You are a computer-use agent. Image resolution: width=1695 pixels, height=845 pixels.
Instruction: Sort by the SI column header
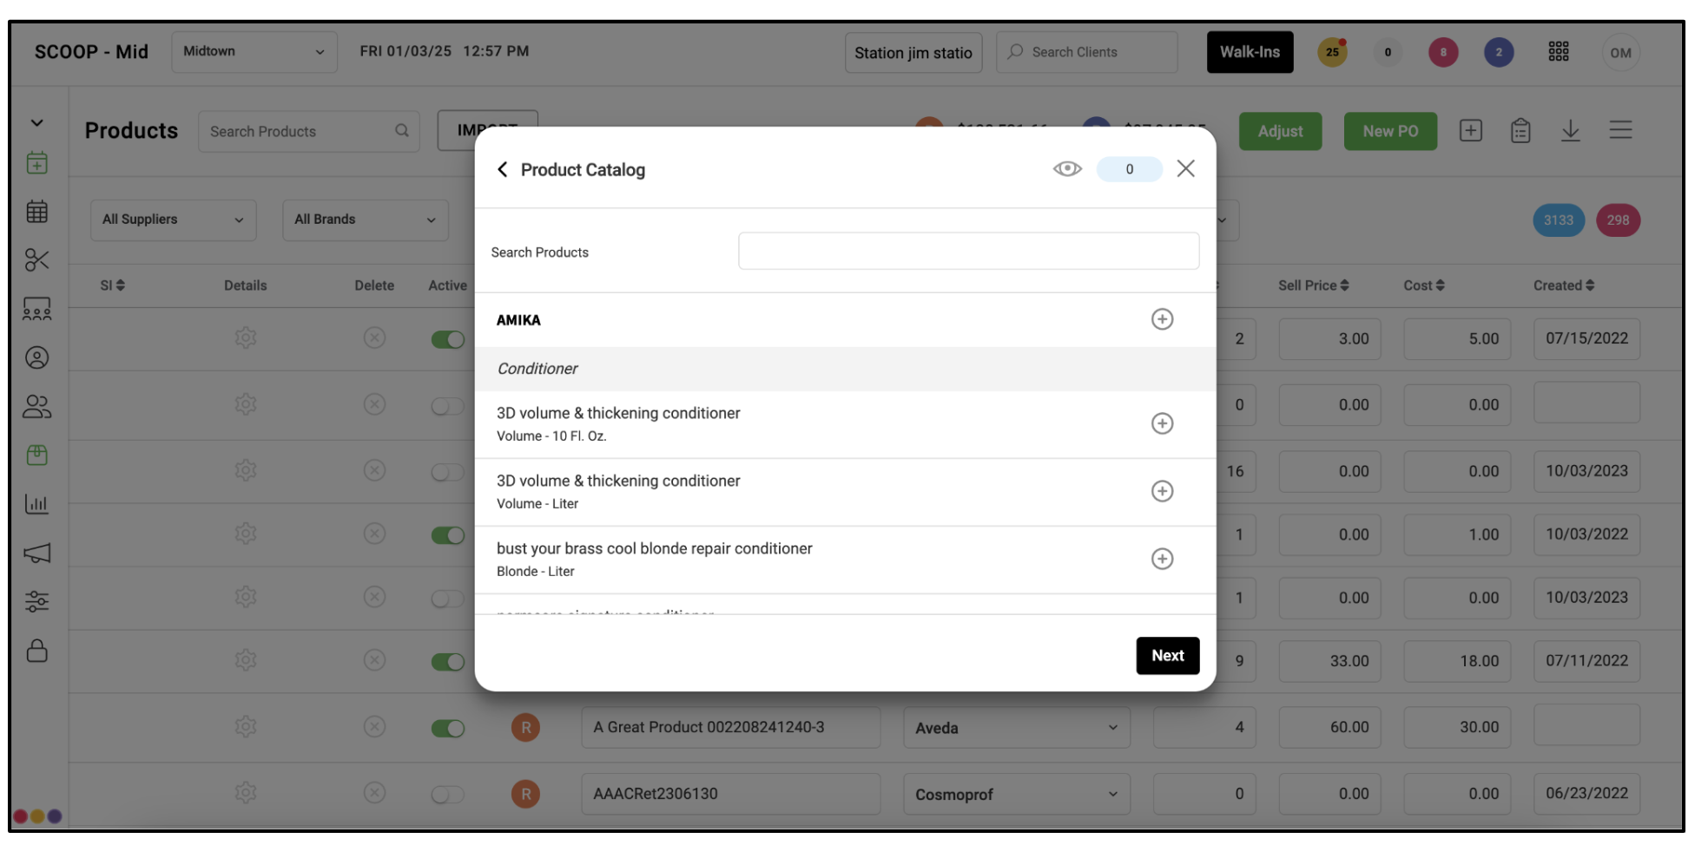coord(112,285)
